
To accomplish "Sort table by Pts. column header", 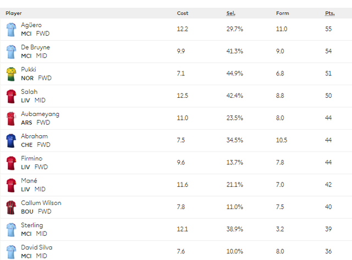I will pos(330,13).
